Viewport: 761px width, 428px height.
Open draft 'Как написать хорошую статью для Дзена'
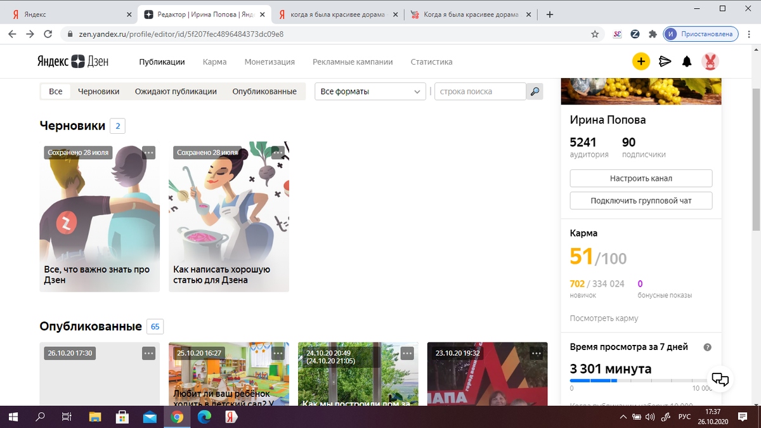[x=229, y=217]
